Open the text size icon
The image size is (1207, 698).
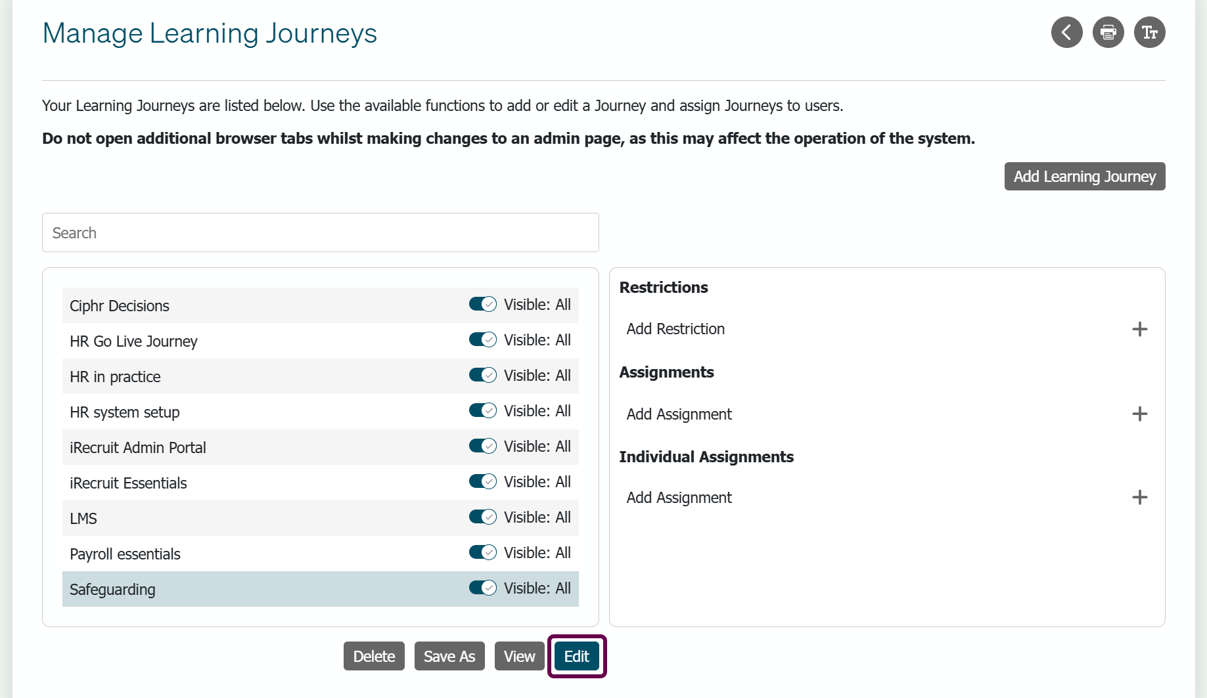pos(1149,32)
